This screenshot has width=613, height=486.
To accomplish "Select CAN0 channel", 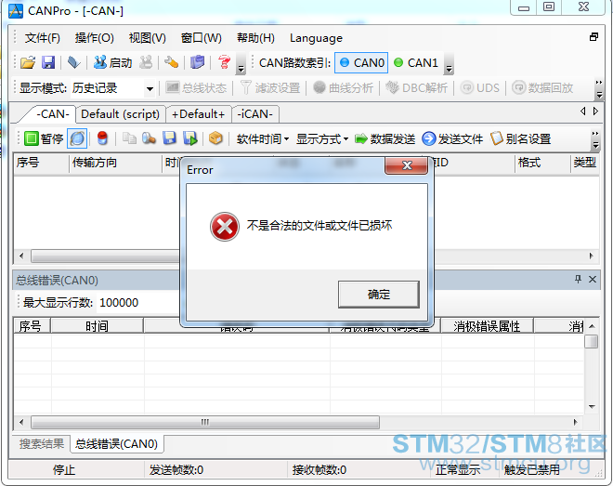I will [x=361, y=62].
